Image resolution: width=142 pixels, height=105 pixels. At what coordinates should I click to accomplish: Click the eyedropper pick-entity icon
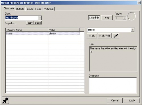click(x=116, y=36)
